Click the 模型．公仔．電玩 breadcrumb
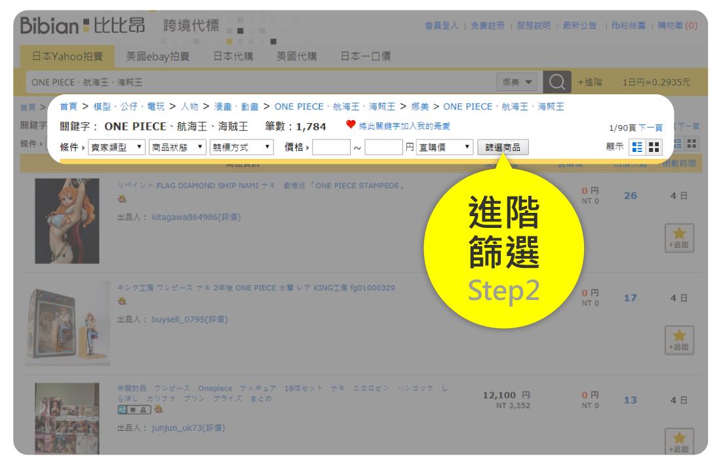Screen dimensions: 721x465 tap(128, 107)
